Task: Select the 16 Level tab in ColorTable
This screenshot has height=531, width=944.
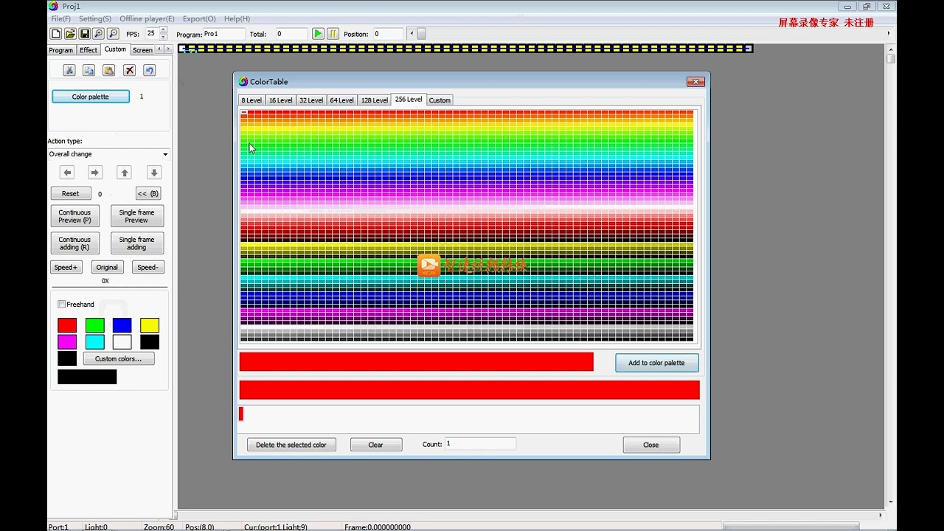Action: point(280,100)
